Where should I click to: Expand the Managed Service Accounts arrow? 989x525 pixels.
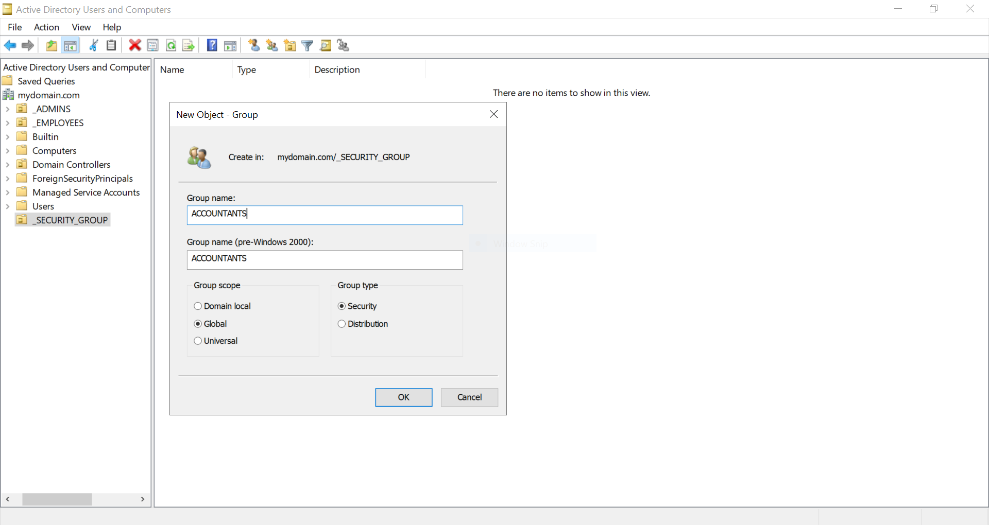(x=8, y=192)
